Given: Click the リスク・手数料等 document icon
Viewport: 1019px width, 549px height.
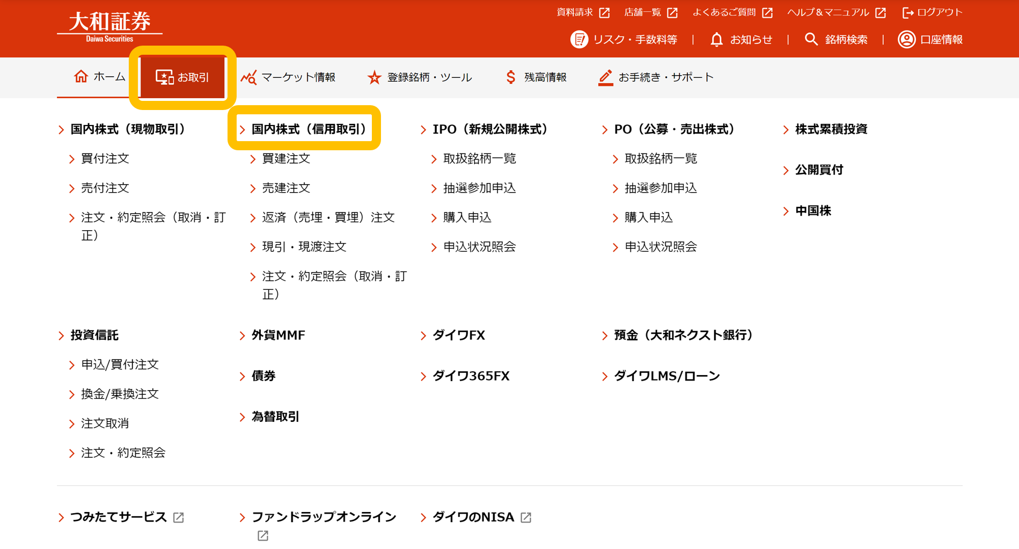Looking at the screenshot, I should pyautogui.click(x=579, y=39).
